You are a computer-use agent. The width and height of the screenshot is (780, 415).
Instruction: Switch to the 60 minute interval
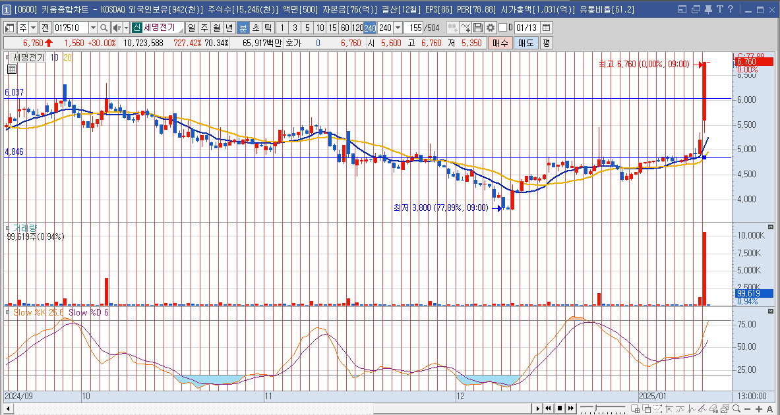[x=345, y=28]
